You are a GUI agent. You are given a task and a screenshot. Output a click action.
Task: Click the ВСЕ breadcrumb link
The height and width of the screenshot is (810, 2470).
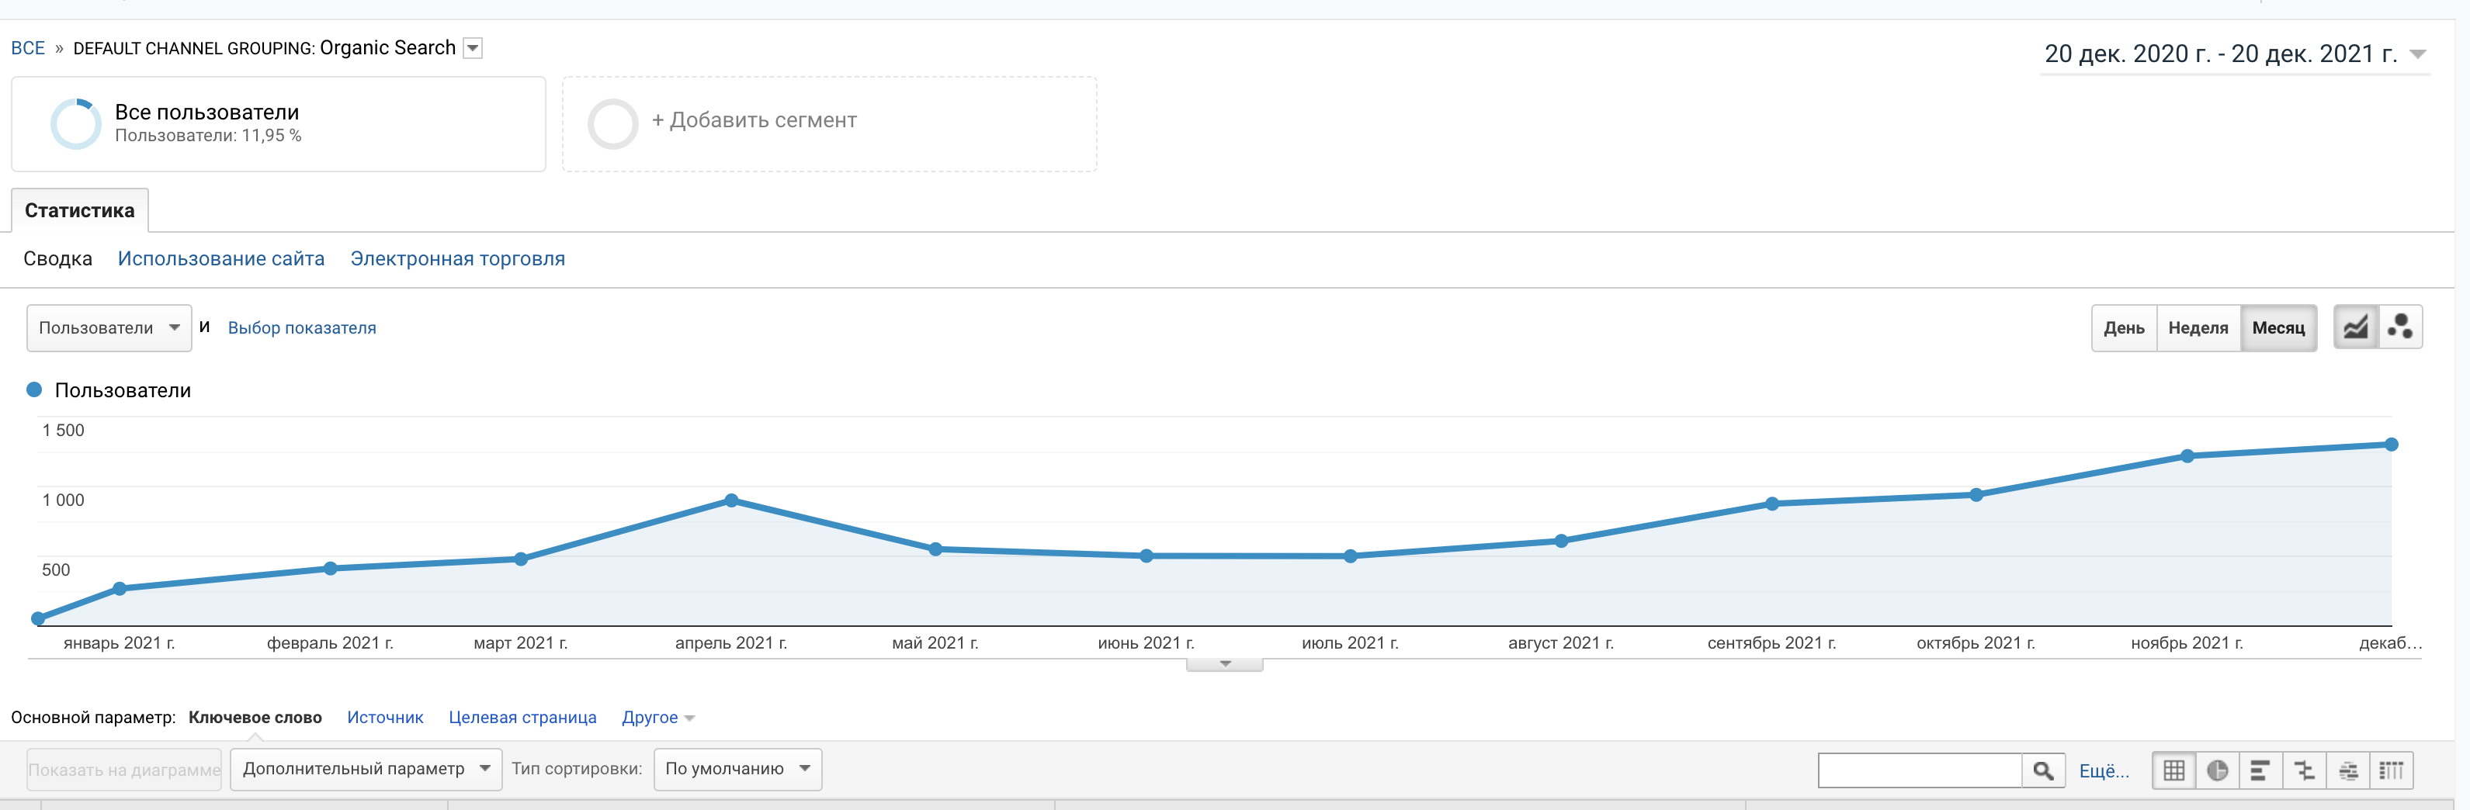point(28,48)
